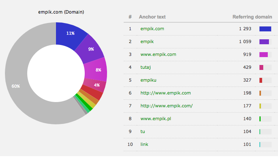Click the purple bar for 1 059 domains
278x161 pixels.
(x=264, y=42)
